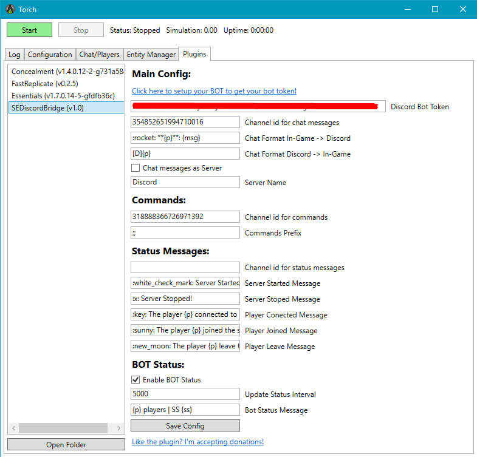Click the empty status messages channel id field
The height and width of the screenshot is (457, 477).
coord(185,268)
